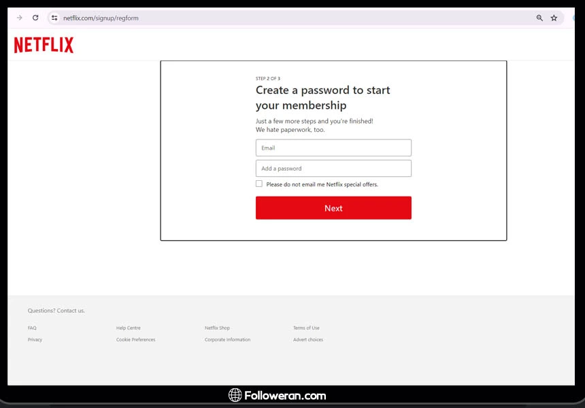Click the Netflix logo

(x=44, y=45)
